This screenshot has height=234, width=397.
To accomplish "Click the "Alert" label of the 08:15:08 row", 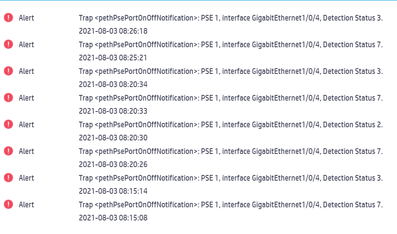I will (x=26, y=205).
